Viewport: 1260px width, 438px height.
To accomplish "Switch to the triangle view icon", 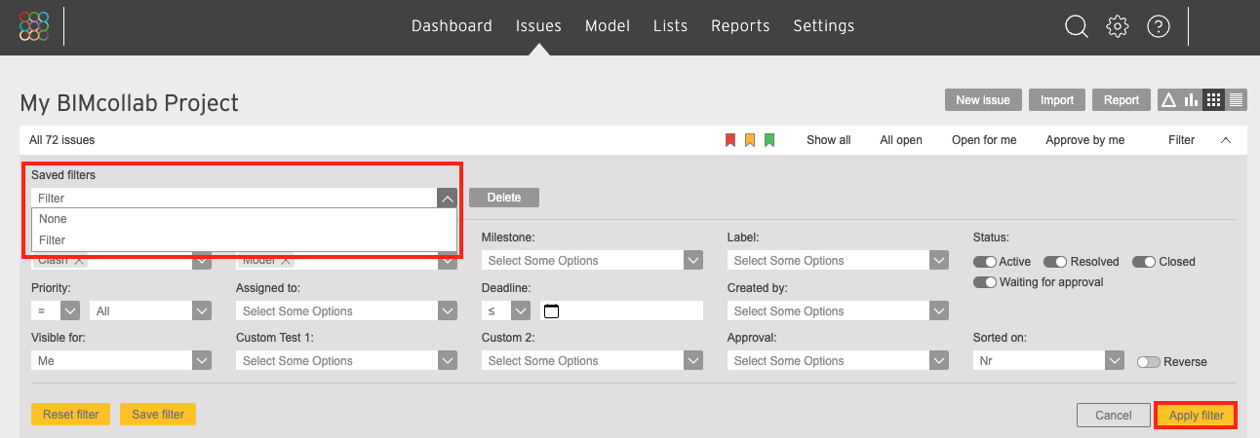I will [1168, 99].
